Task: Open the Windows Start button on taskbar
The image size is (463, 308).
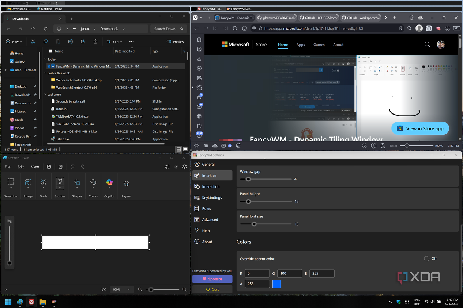Action: (x=8, y=302)
